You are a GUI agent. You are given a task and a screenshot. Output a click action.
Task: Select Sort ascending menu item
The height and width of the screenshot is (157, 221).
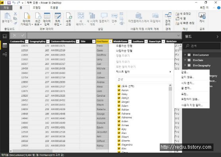click(124, 46)
